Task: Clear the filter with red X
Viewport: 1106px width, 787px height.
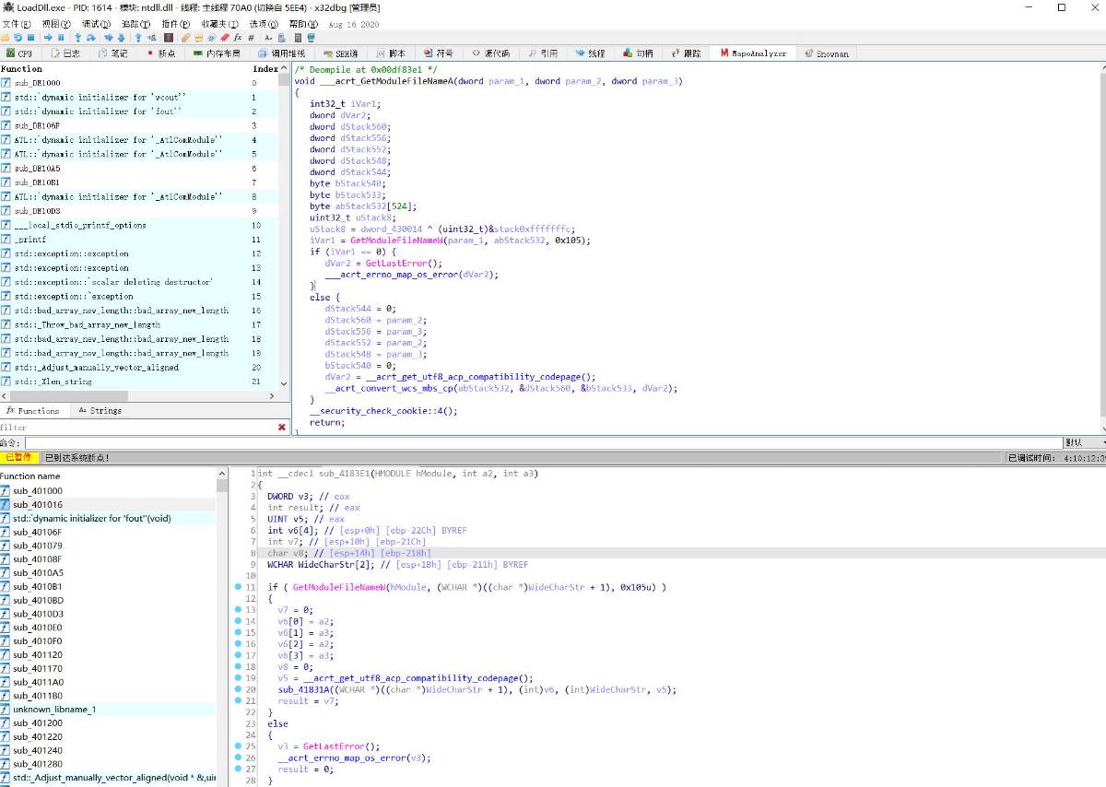Action: pos(282,428)
